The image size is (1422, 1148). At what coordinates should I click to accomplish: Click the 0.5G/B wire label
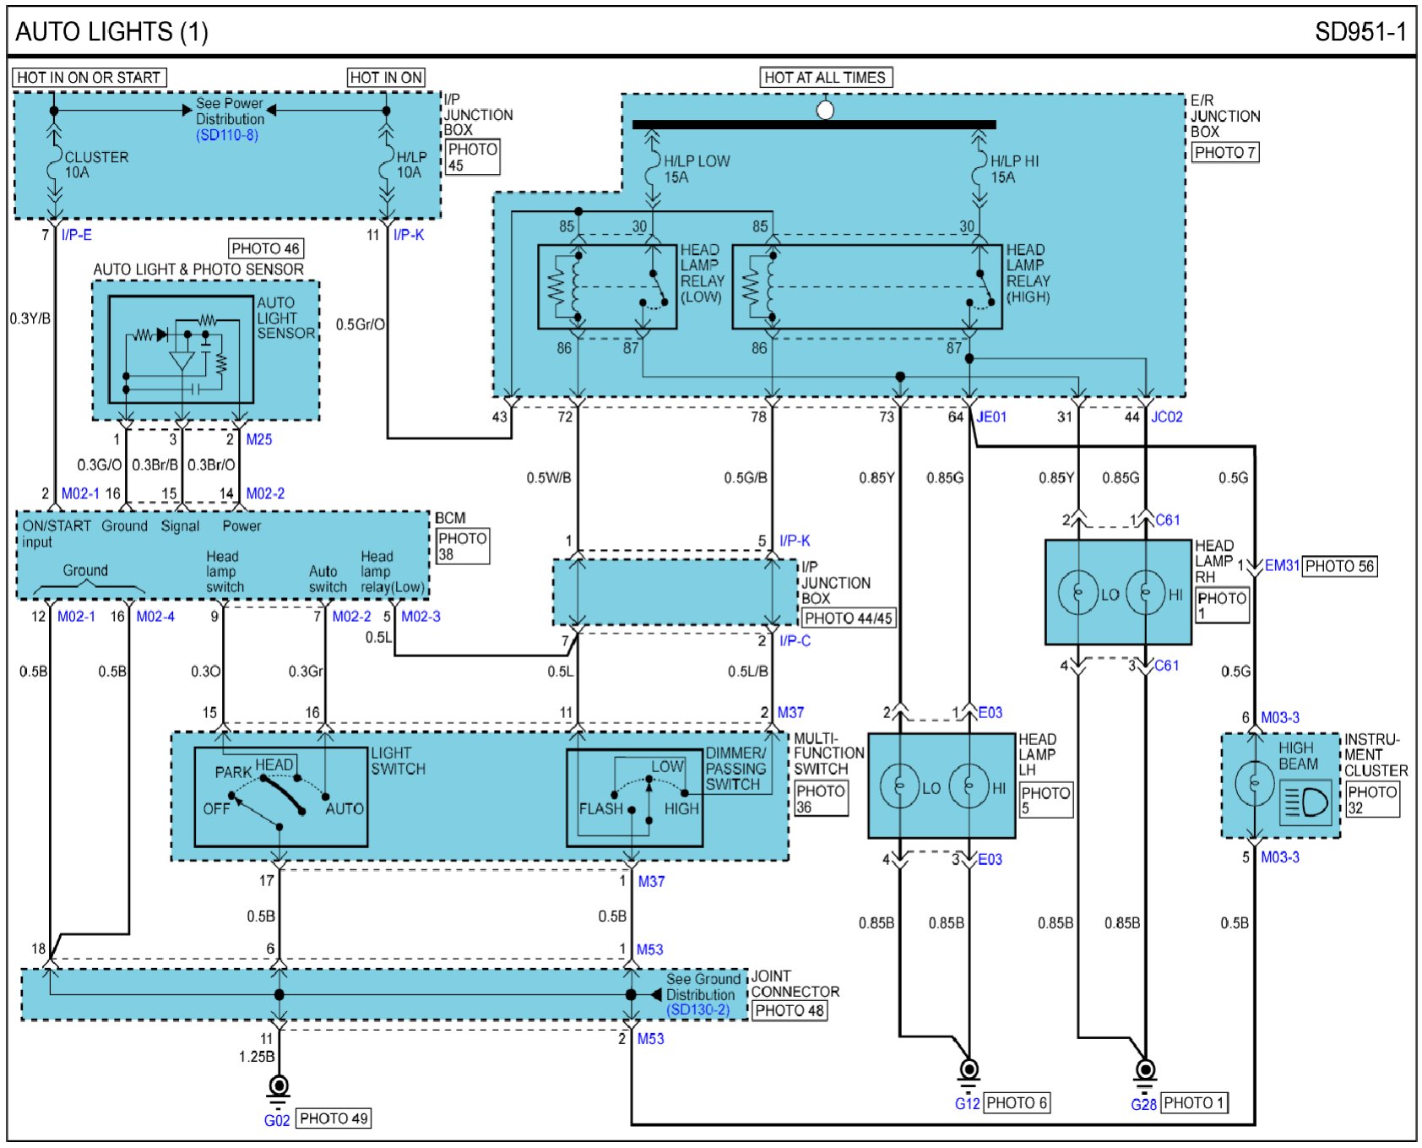coord(746,478)
